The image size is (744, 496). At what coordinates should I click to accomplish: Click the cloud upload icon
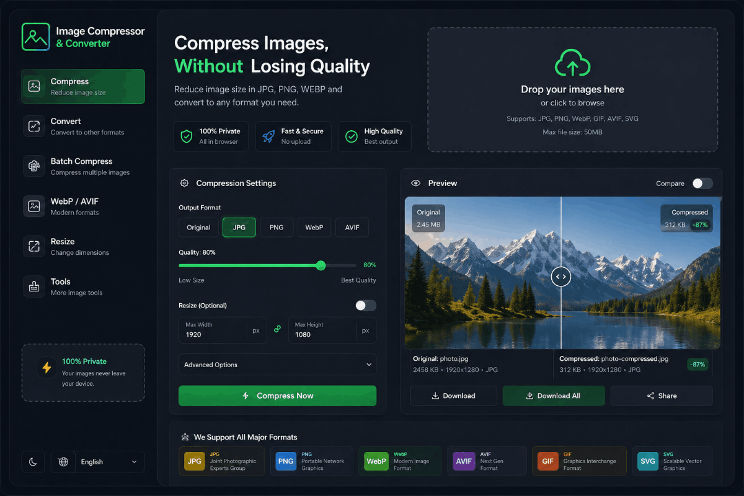[x=572, y=63]
